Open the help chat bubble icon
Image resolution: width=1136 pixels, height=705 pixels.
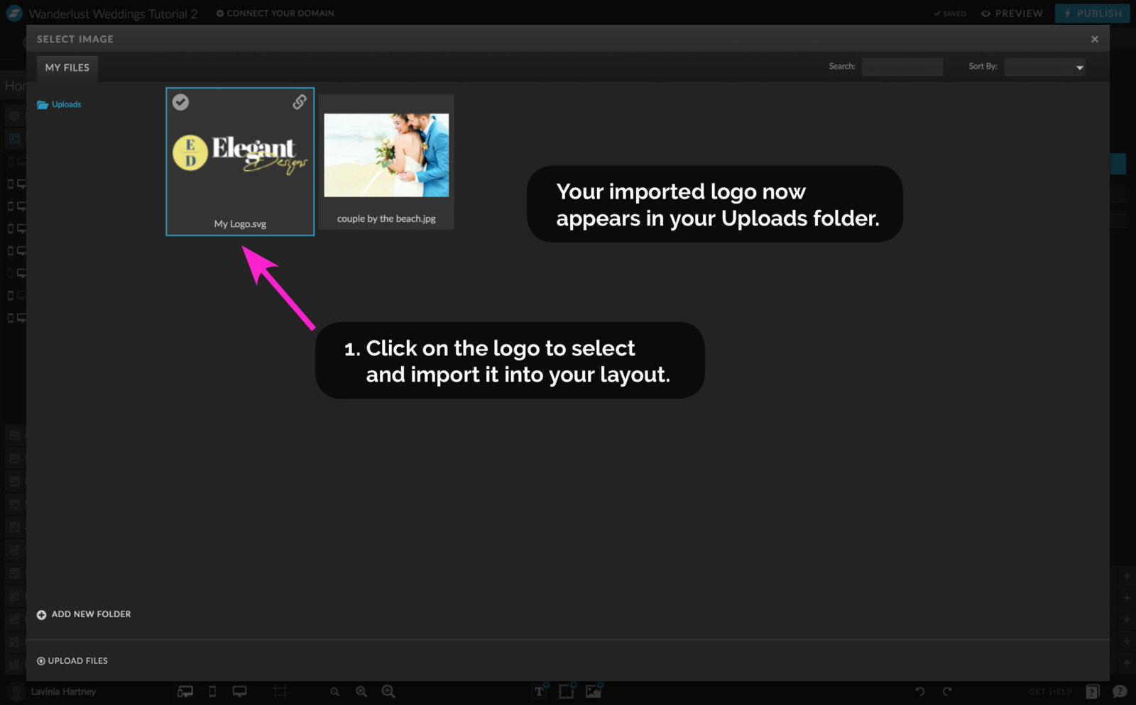point(1119,692)
